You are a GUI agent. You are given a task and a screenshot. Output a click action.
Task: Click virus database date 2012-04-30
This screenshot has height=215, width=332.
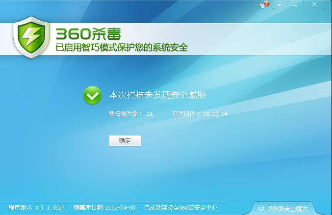[104, 207]
